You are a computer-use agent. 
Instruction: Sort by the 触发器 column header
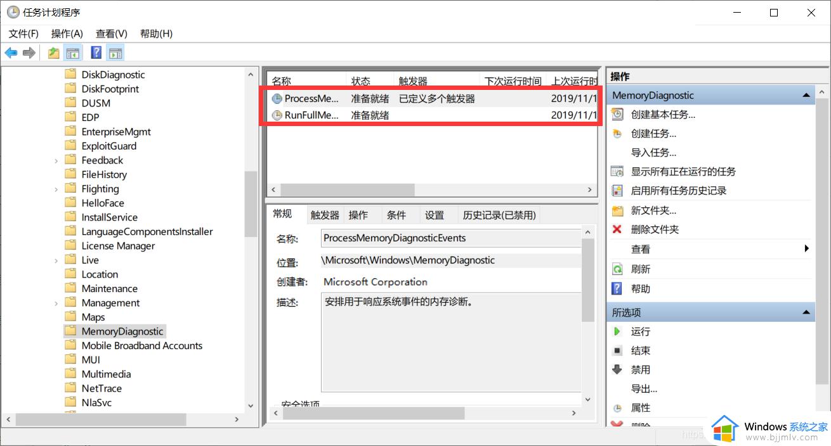point(437,81)
